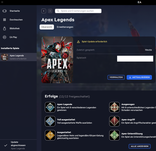This screenshot has height=151, width=156.
Task: Click the Ausgewogen achievement title
Action: tap(128, 104)
